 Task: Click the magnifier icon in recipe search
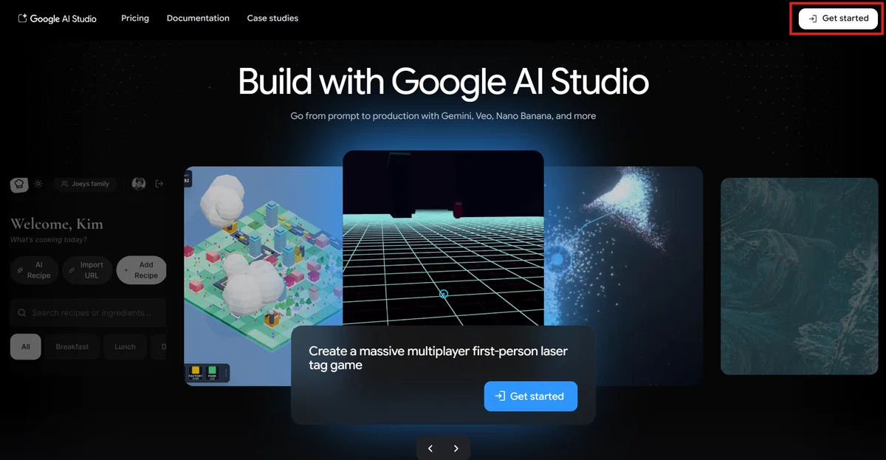tap(22, 313)
